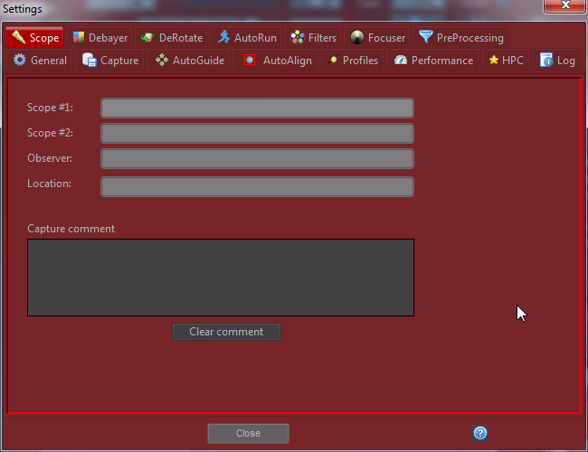The height and width of the screenshot is (452, 588).
Task: Click the Close button at bottom
Action: [x=248, y=434]
